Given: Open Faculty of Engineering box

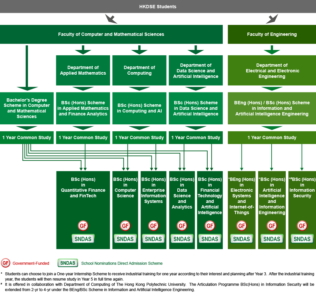Looking at the screenshot, I should 272,34.
